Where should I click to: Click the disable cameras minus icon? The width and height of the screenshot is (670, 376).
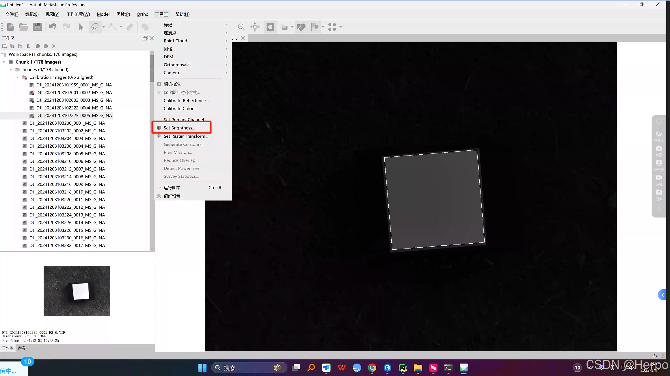click(x=46, y=46)
